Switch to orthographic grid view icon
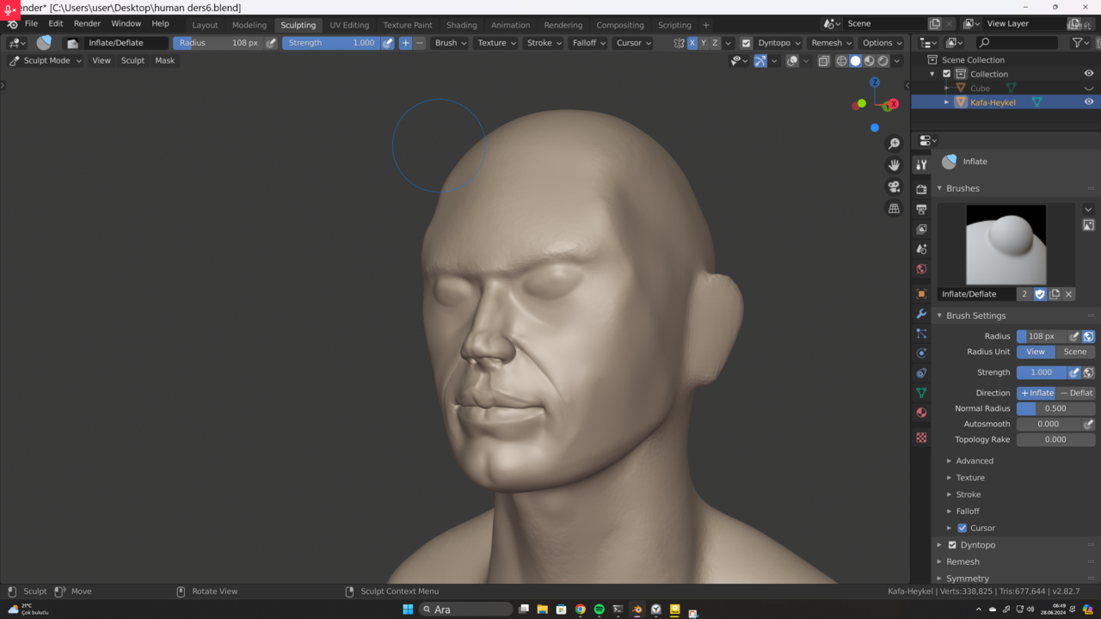 pos(895,208)
